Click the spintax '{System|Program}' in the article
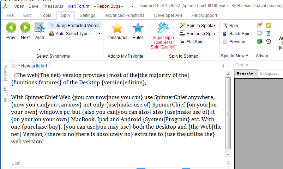The image size is (283, 169). coord(166,119)
